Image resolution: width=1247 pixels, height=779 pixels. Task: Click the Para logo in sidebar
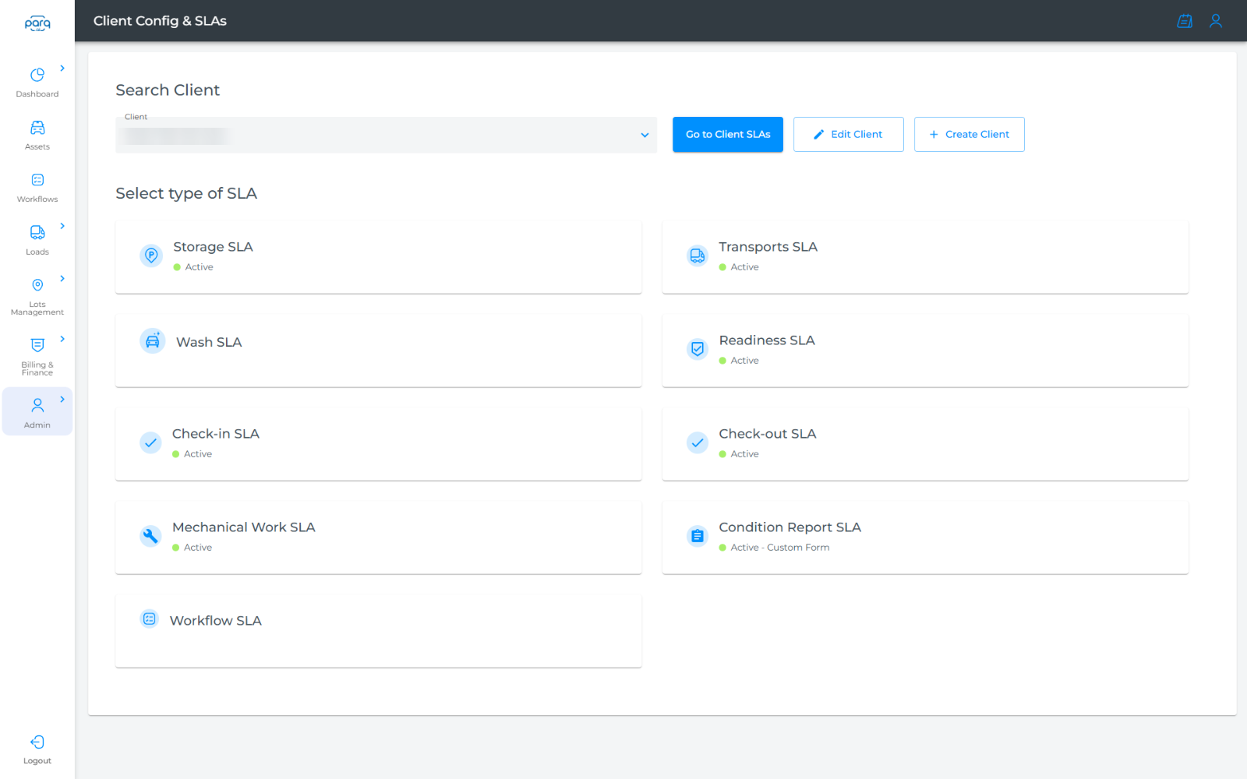click(37, 23)
